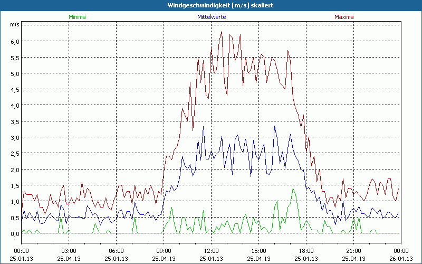Click the 5,0 y-axis value

pos(15,73)
